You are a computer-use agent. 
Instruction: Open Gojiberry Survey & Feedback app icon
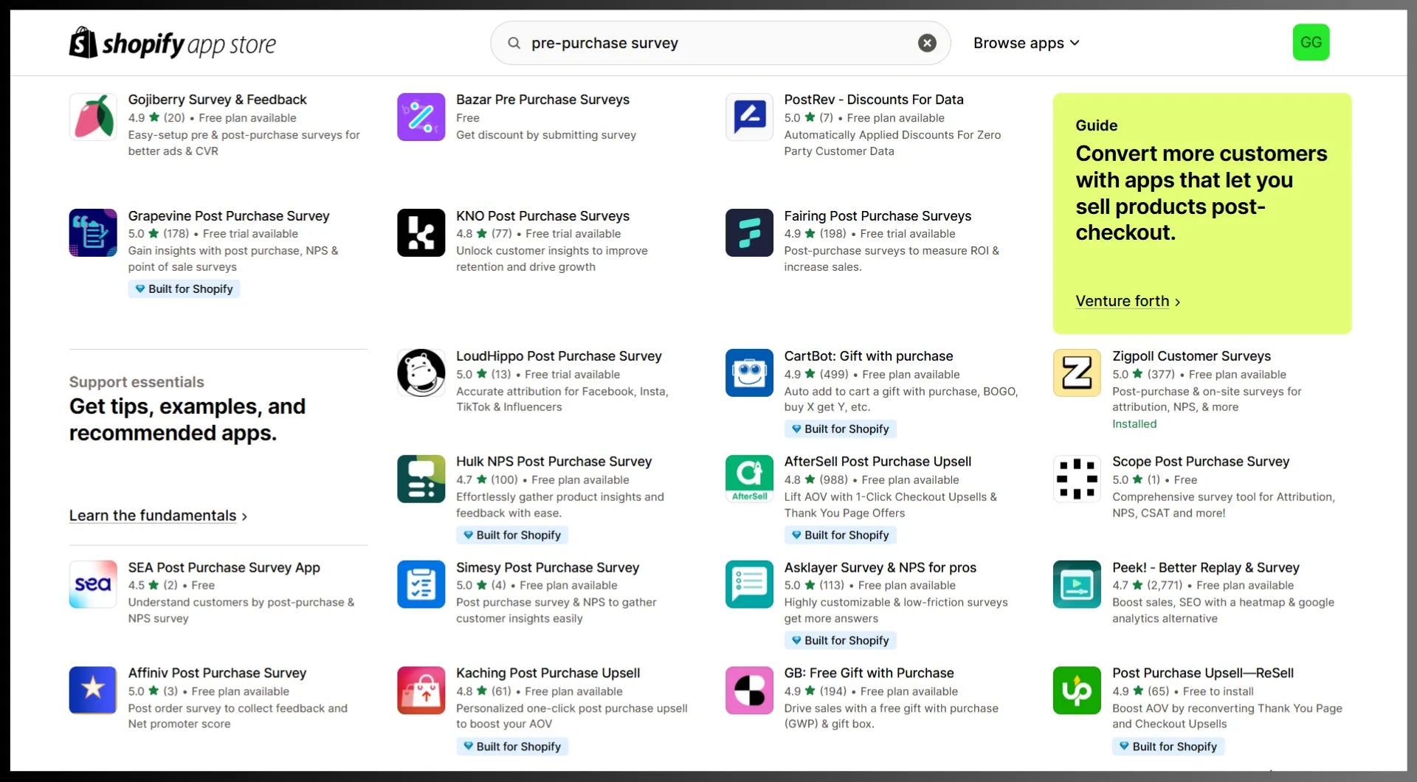93,117
